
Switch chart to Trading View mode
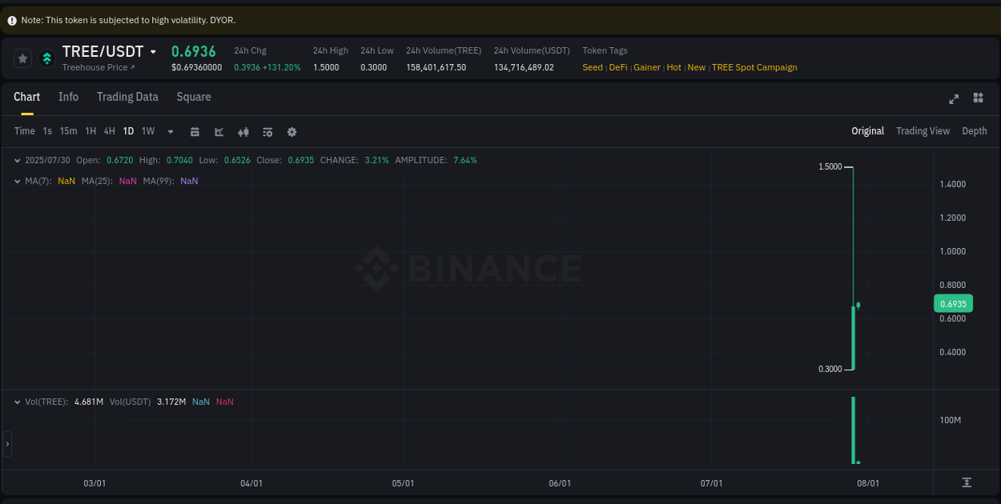pos(923,130)
